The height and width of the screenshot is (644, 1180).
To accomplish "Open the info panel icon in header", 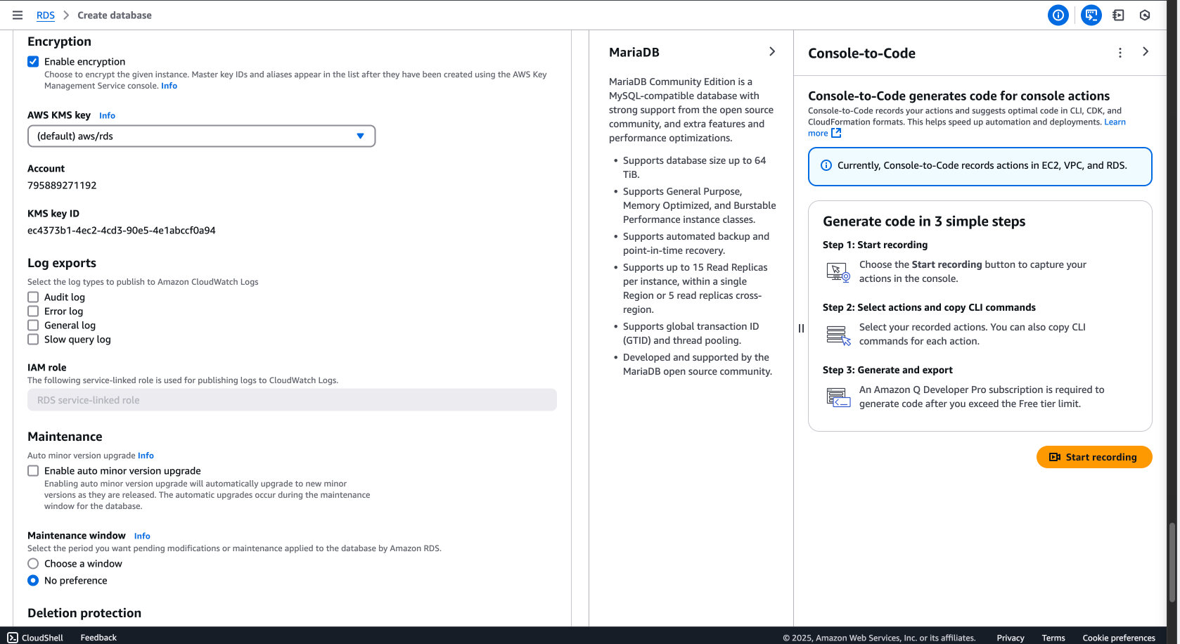I will click(1058, 15).
